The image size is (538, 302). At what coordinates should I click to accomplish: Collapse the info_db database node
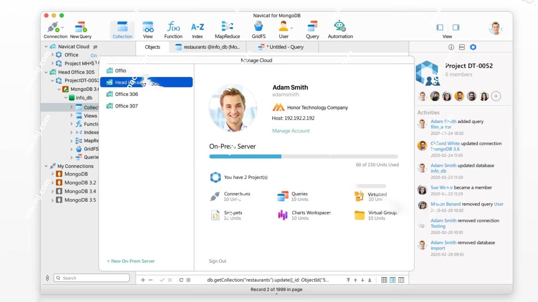[66, 98]
